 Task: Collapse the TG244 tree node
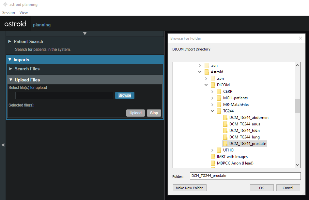pos(212,111)
